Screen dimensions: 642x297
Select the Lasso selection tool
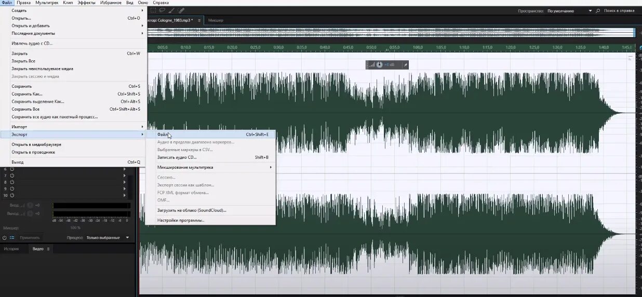(162, 10)
